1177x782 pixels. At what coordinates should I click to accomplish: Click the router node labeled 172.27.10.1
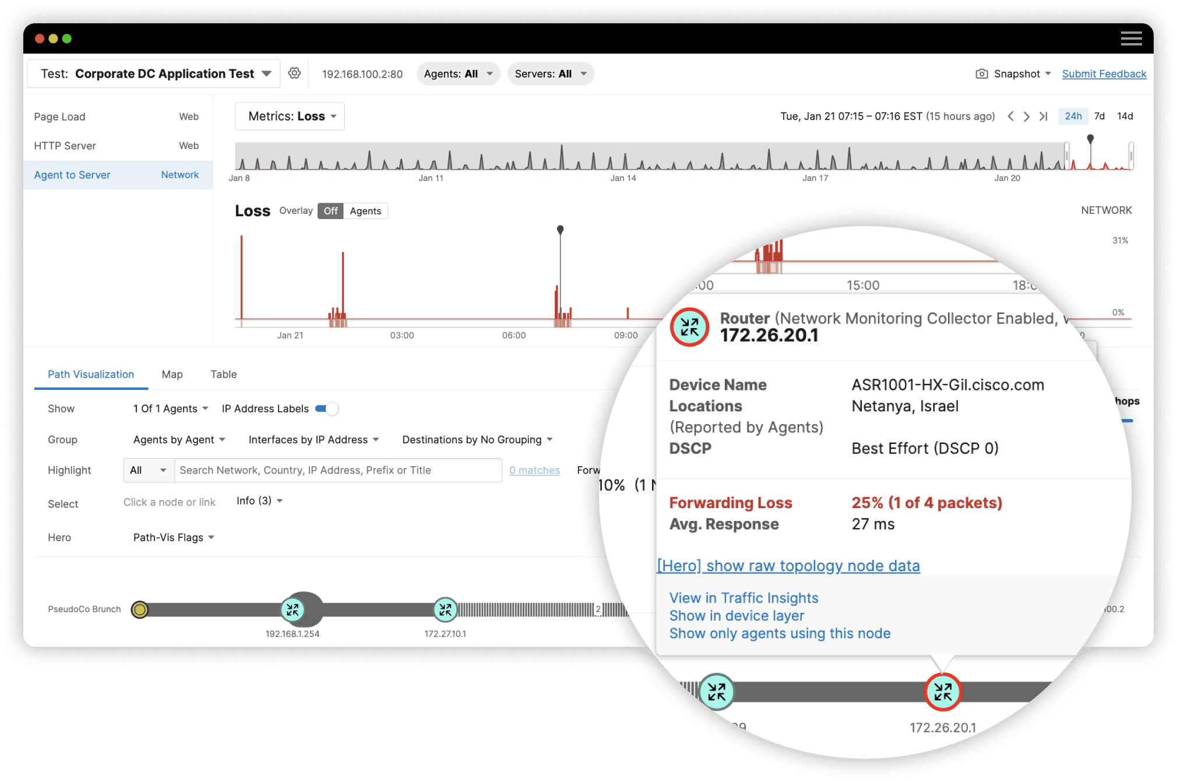(445, 609)
